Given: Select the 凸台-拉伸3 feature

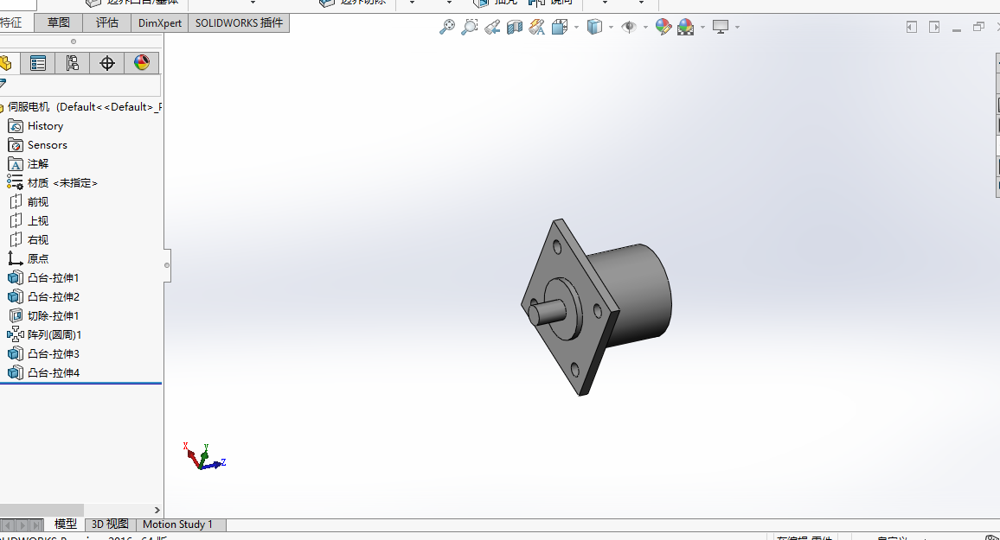Looking at the screenshot, I should click(x=53, y=354).
